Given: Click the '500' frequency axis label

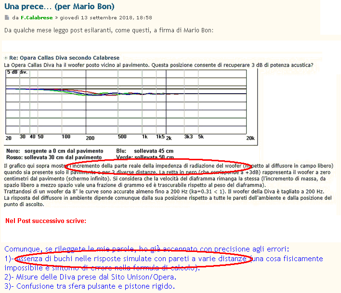Looking at the screenshot, I should point(122,137).
